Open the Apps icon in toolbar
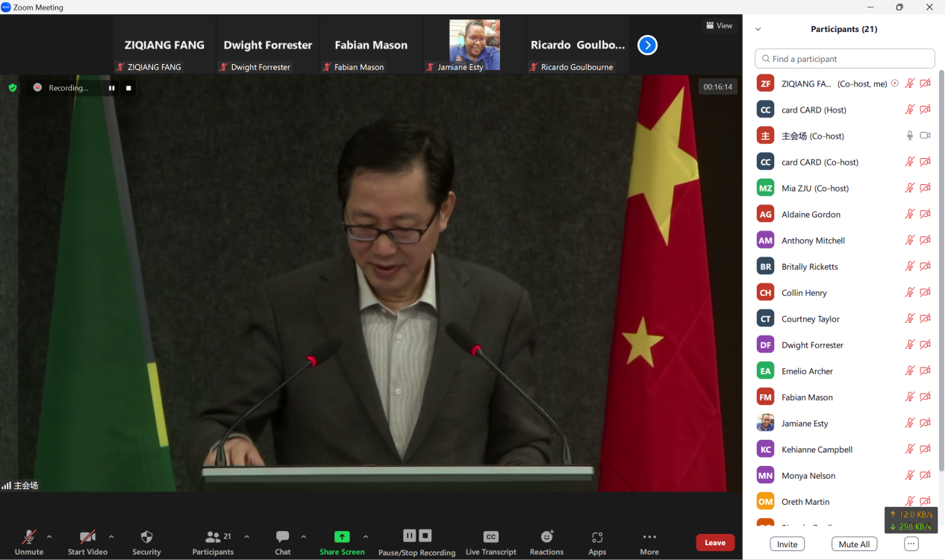Viewport: 945px width, 560px height. (597, 537)
